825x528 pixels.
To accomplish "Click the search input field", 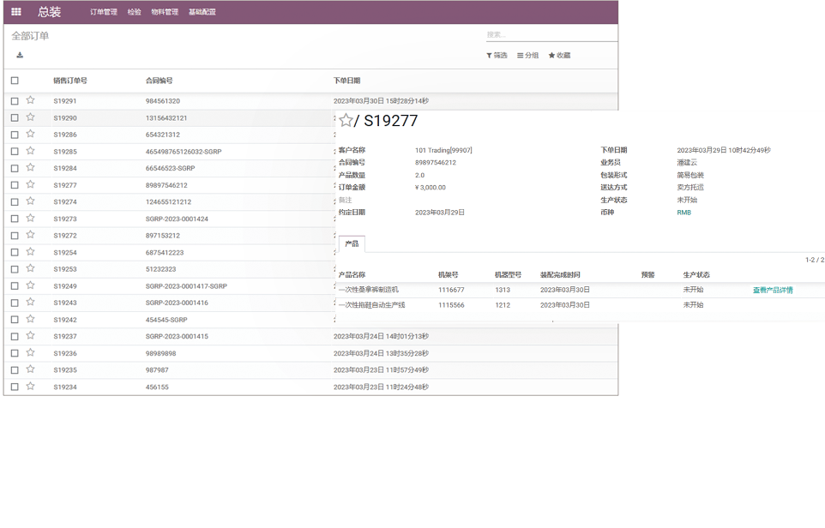I will (x=551, y=35).
